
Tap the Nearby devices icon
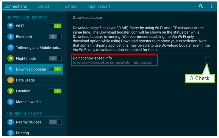(x=10, y=122)
